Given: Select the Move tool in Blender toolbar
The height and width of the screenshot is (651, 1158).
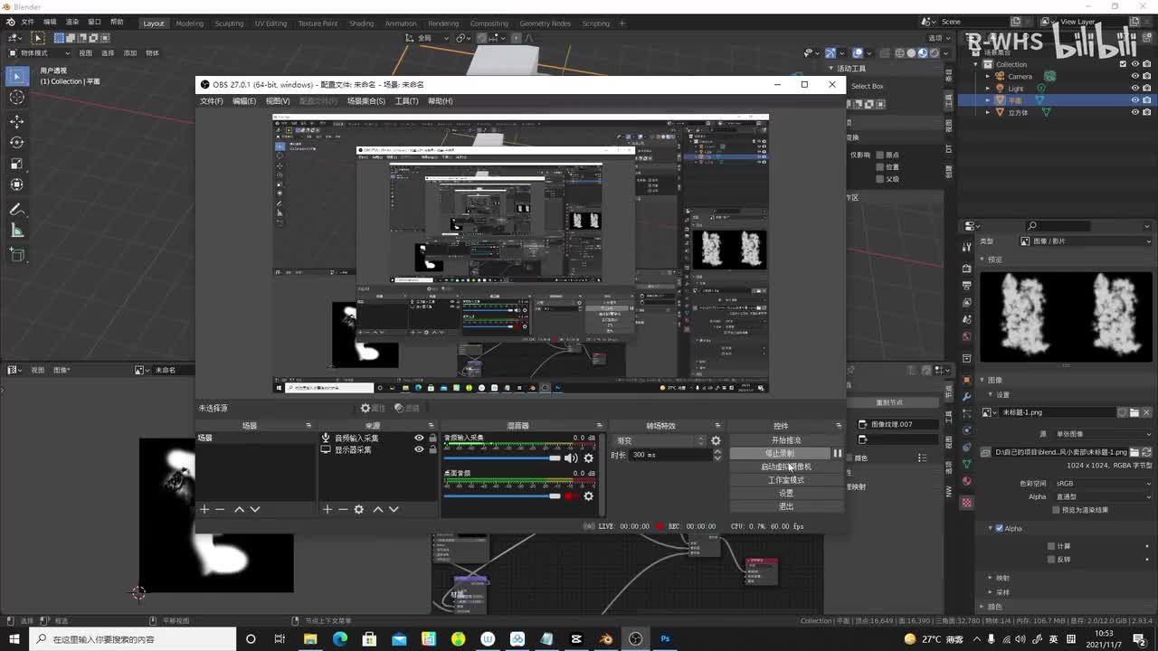Looking at the screenshot, I should click(x=17, y=121).
